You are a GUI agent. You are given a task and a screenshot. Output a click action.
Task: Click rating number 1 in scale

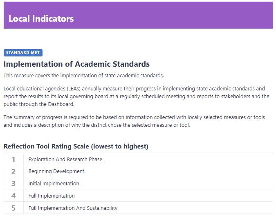point(13,159)
